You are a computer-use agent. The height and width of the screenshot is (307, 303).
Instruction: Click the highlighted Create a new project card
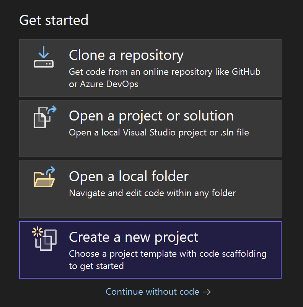pos(150,249)
